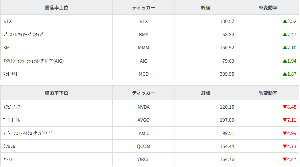The width and height of the screenshot is (300, 167).
Task: Select the MMM ticker cell
Action: tap(143, 48)
